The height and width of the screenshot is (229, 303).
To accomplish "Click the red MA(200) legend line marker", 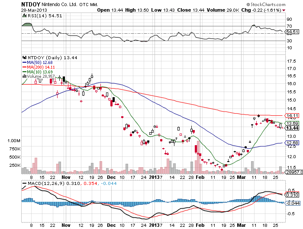I will [25, 67].
